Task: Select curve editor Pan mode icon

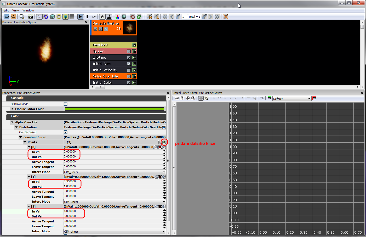Action: pos(201,98)
